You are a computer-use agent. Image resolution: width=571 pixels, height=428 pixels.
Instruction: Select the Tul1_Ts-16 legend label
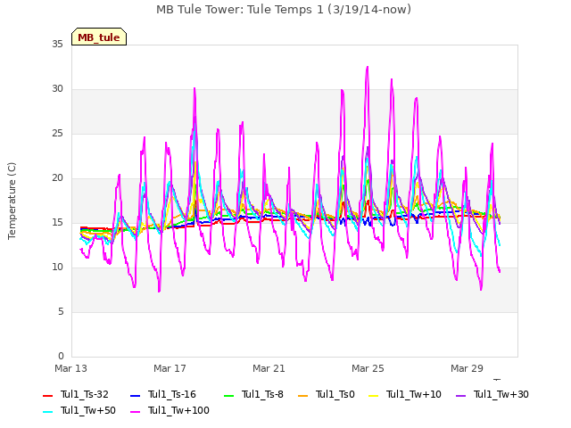click(x=172, y=394)
